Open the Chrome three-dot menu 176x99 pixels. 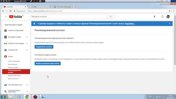174,11
